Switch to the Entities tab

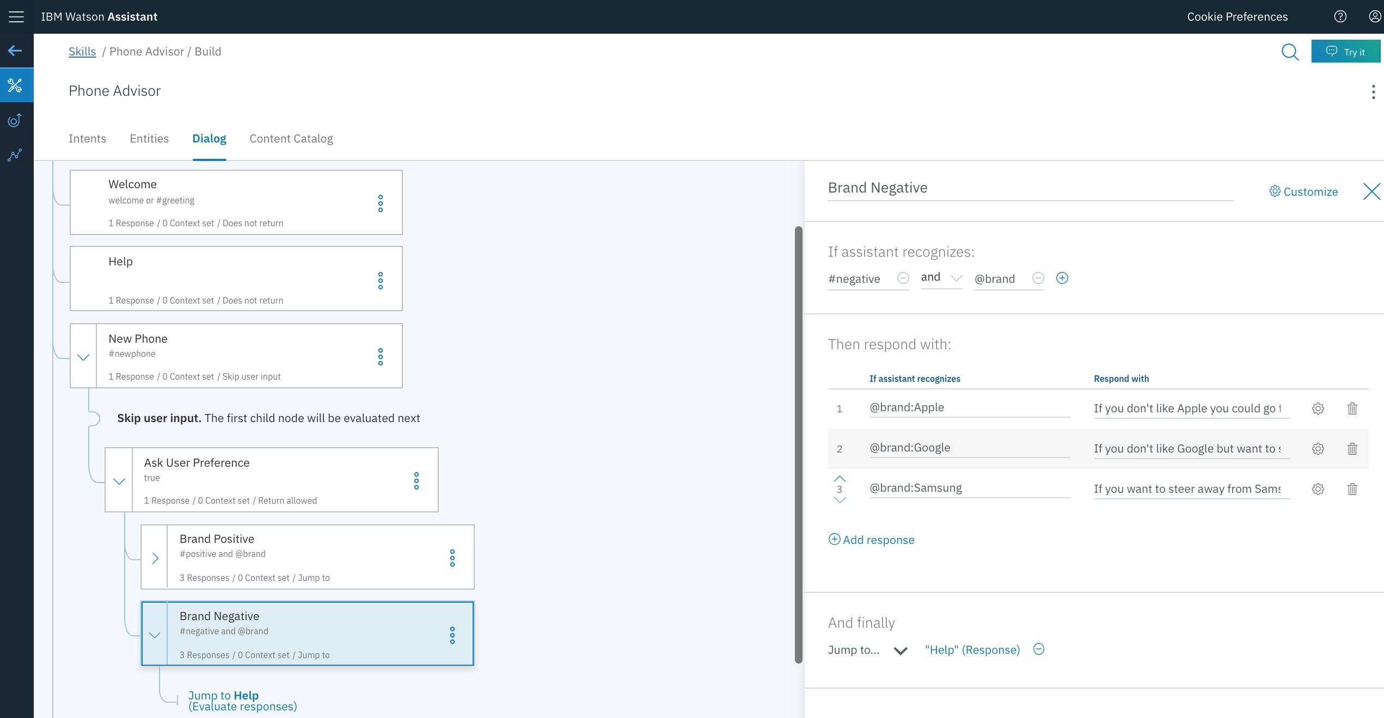[x=149, y=139]
